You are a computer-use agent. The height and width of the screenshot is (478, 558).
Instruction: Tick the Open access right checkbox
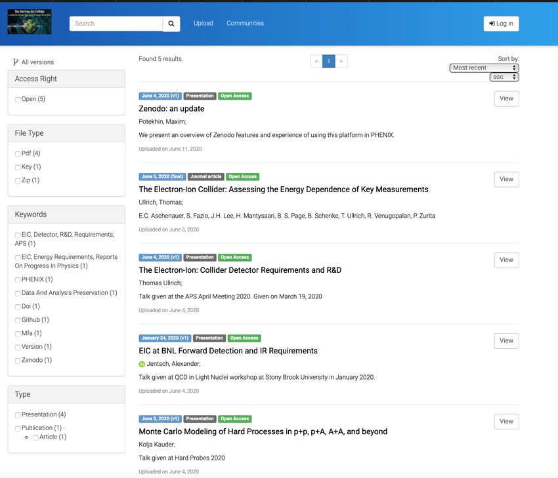pyautogui.click(x=18, y=100)
